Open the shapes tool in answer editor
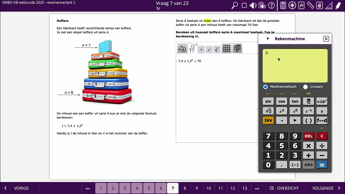Viewport: 345px width, 194px height. (x=182, y=48)
